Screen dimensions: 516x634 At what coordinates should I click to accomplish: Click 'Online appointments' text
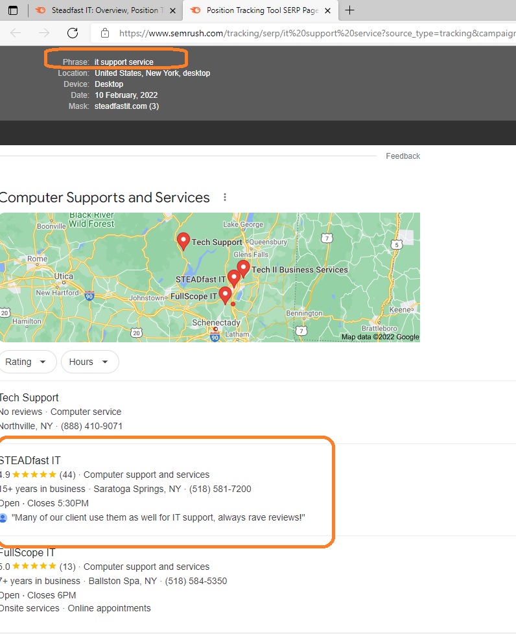(109, 609)
